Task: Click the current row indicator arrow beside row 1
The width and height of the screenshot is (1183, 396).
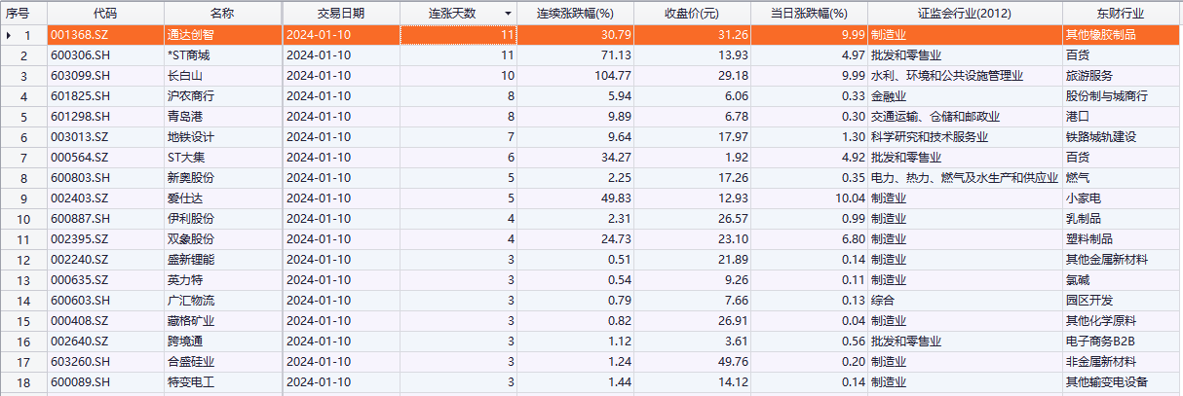Action: click(x=9, y=35)
